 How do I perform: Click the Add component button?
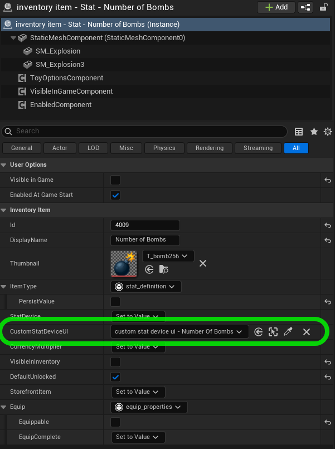coord(275,7)
